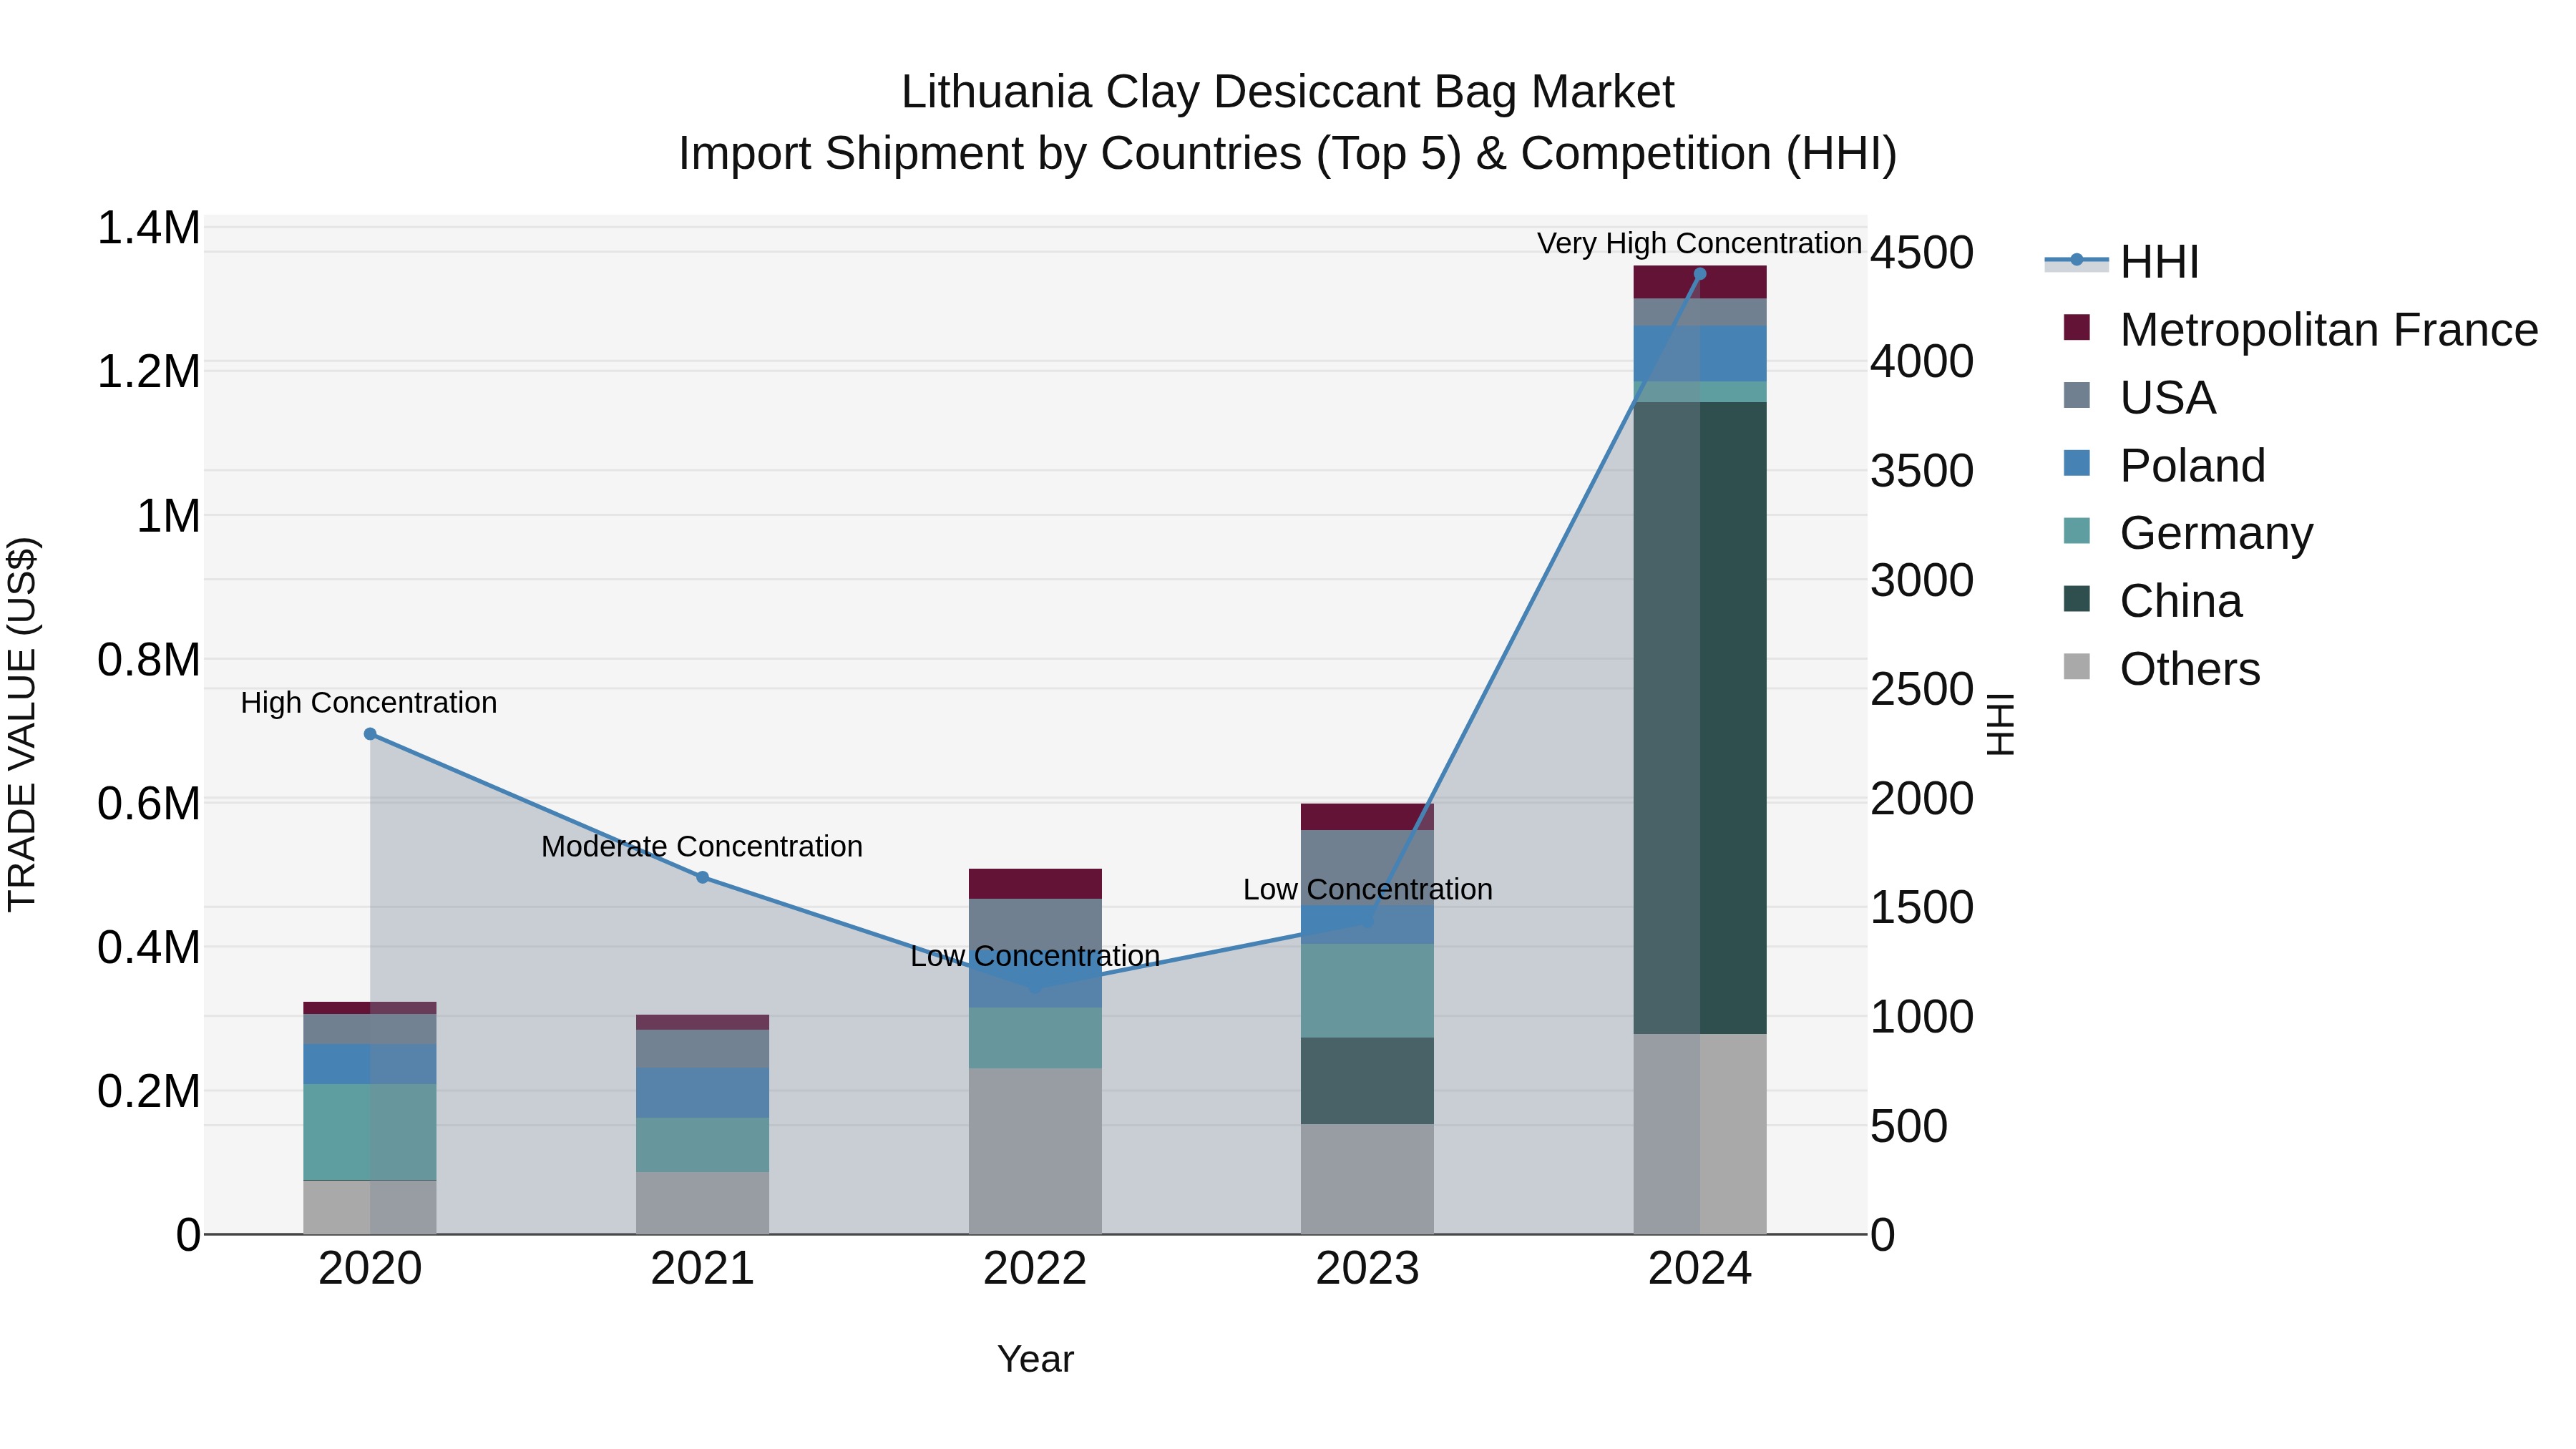Select the 2021 HHI data point
2576x1449 pixels.
702,877
